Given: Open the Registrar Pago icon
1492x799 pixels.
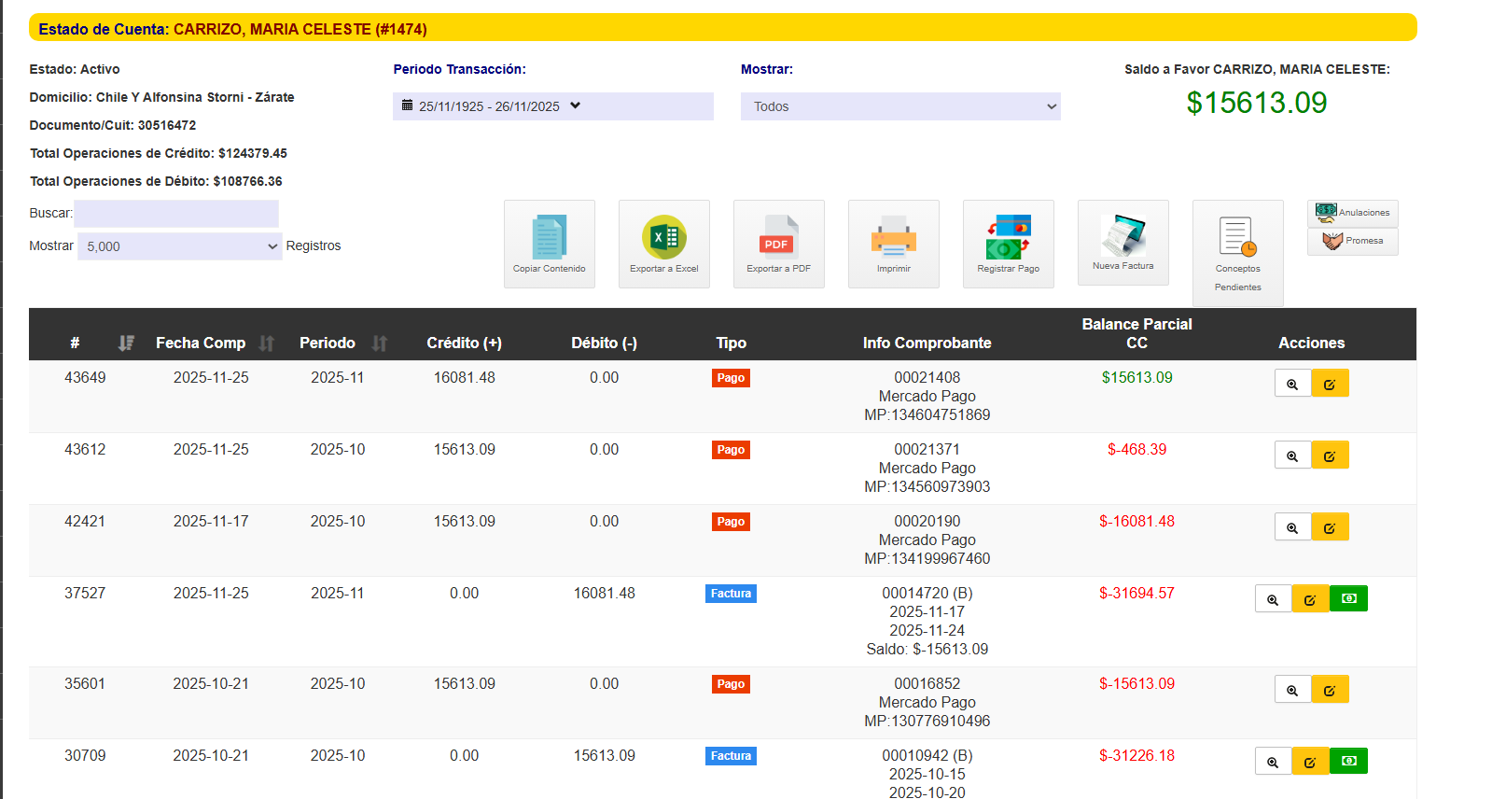Looking at the screenshot, I should (x=1008, y=238).
